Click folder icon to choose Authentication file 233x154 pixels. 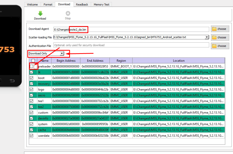(214, 46)
